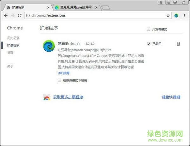Enable 在隐身模式下启用 checkbox
Image resolution: width=190 pixels, height=146 pixels.
(x=60, y=80)
